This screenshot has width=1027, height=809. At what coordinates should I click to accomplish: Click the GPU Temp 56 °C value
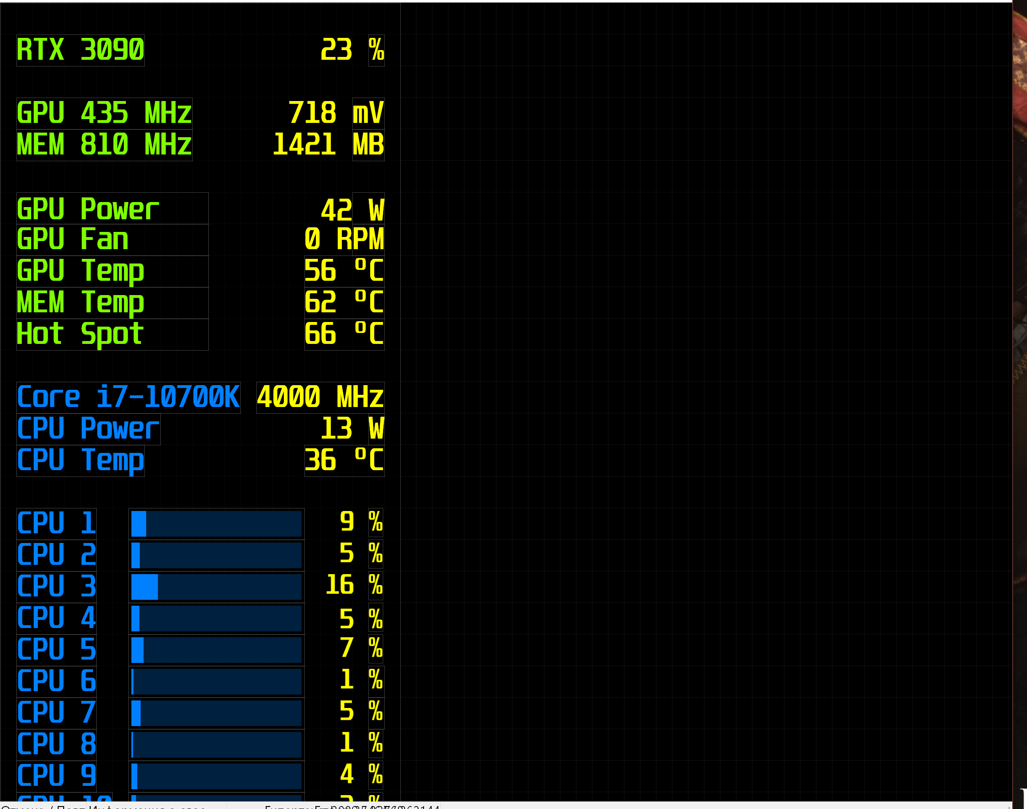344,271
